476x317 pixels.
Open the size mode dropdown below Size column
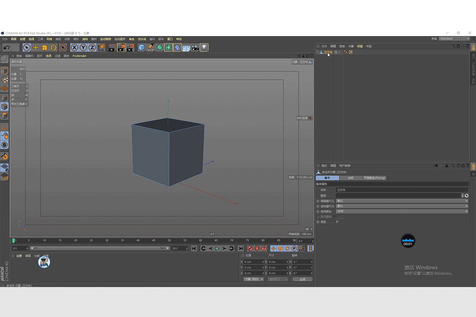tap(278, 279)
